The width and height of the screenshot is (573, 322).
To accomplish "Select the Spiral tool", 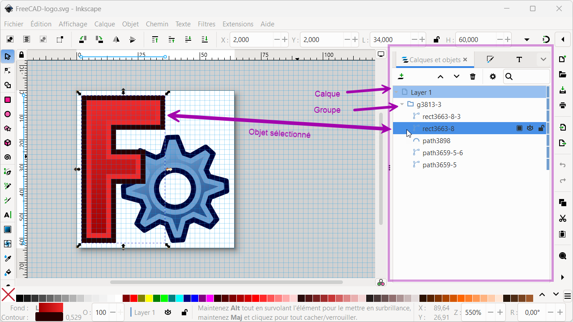I will click(x=8, y=157).
